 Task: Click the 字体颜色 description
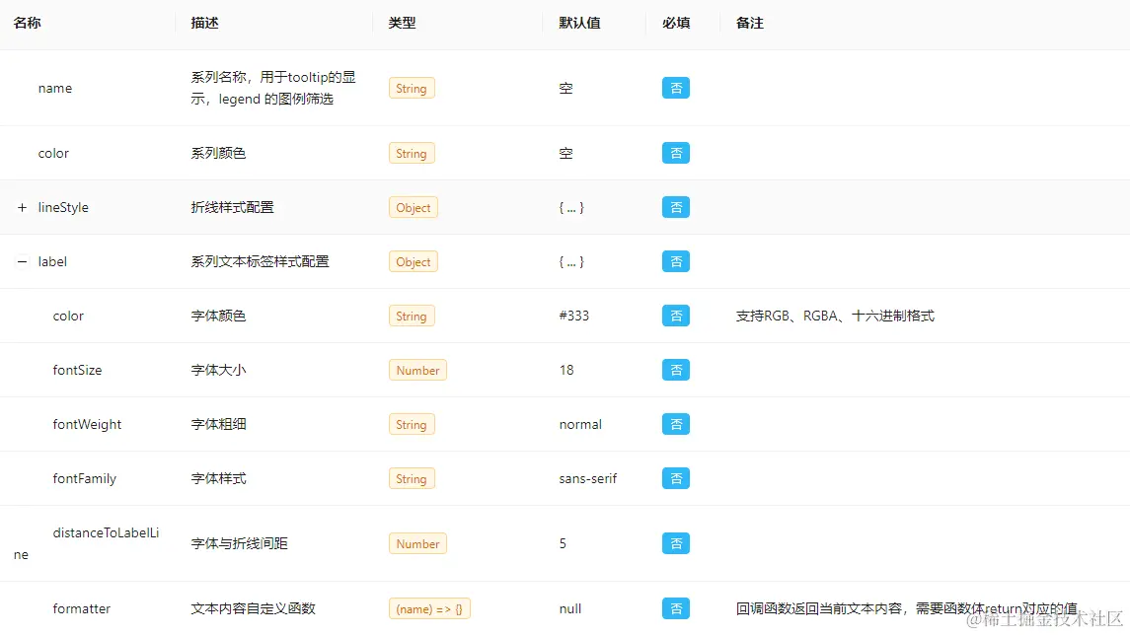click(218, 317)
